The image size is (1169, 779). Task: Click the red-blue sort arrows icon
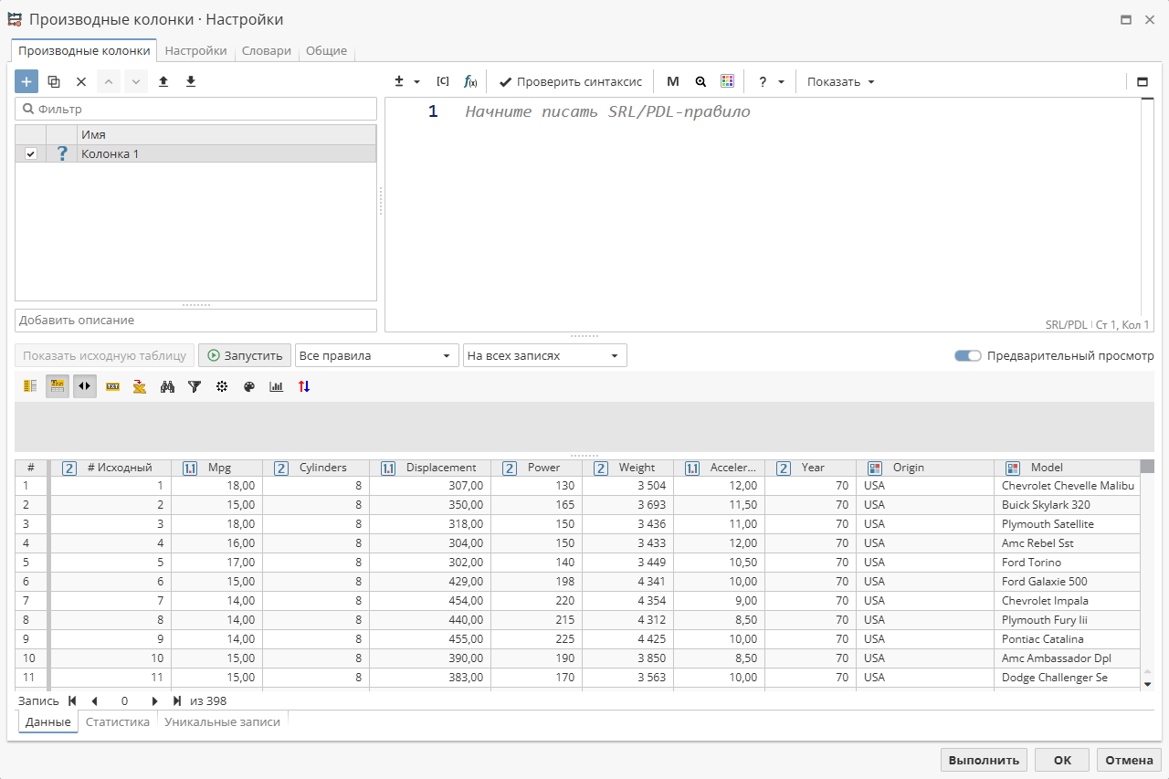tap(304, 386)
